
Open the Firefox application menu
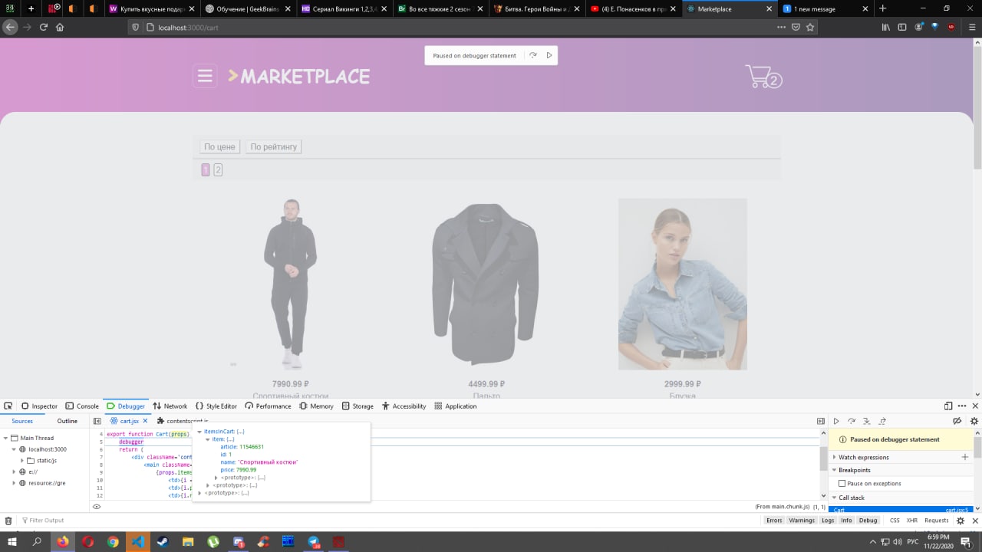tap(970, 27)
